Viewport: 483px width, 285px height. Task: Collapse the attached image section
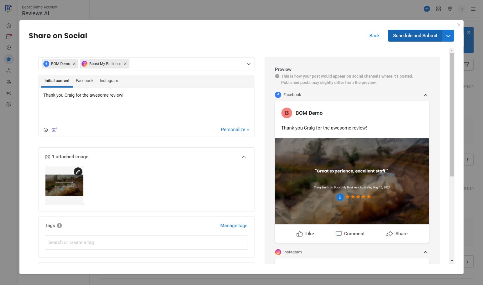[x=244, y=157]
